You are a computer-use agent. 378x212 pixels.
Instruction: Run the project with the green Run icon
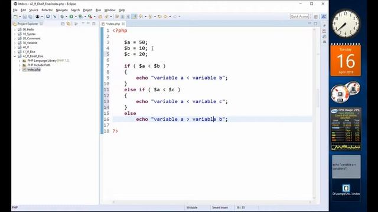pyautogui.click(x=71, y=16)
